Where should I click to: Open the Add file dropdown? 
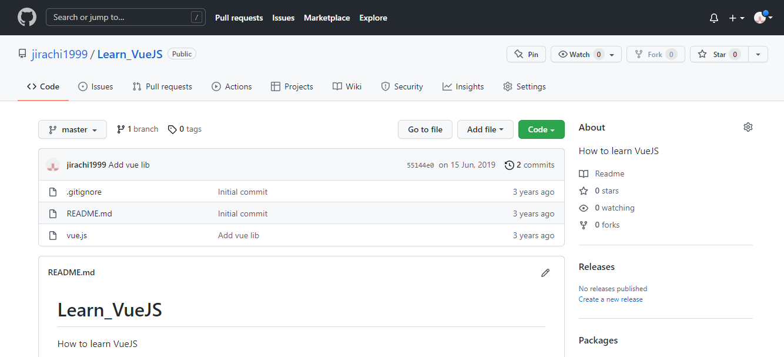coord(485,129)
